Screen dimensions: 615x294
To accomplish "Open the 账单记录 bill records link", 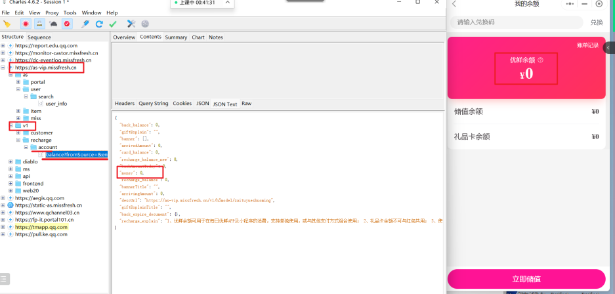I will point(587,45).
